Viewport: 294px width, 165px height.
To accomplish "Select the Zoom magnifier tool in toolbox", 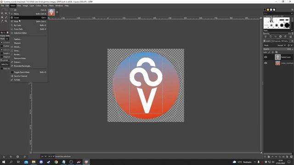I will pos(6,21).
